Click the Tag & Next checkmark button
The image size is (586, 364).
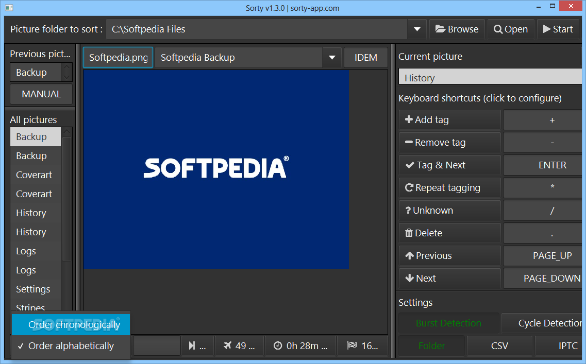[x=449, y=165]
